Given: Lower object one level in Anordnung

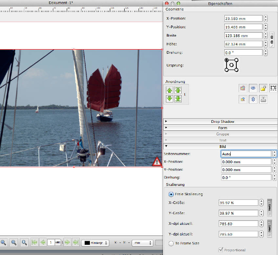Looking at the screenshot, I should 170,98.
